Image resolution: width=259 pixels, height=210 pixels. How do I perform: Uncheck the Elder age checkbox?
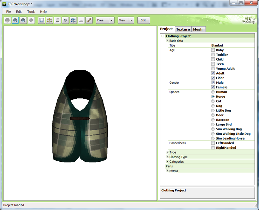(x=213, y=78)
